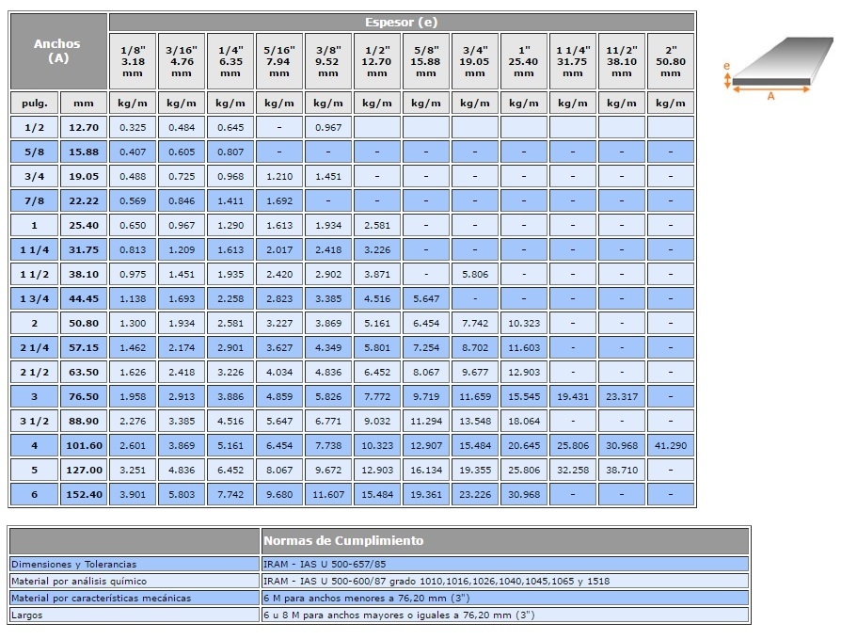
Task: Click width value 101.60 mm
Action: point(84,445)
